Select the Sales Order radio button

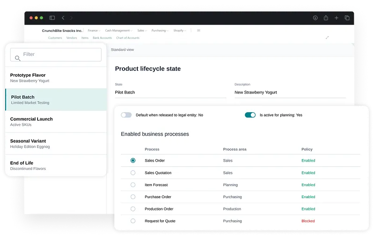point(133,161)
